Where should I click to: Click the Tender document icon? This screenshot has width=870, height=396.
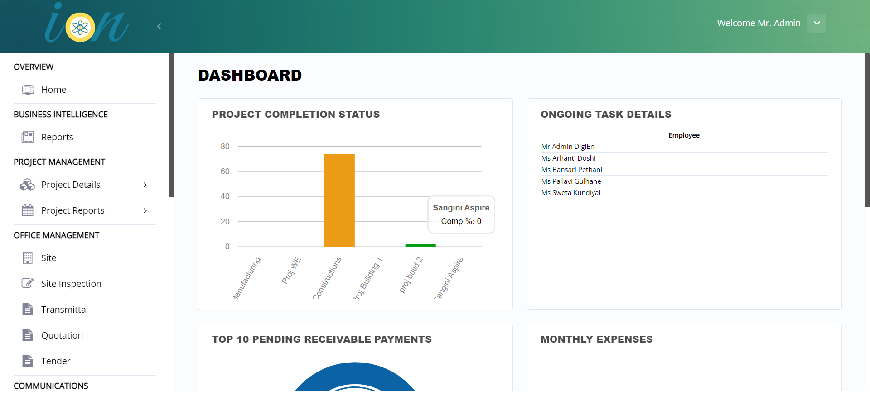tap(28, 361)
